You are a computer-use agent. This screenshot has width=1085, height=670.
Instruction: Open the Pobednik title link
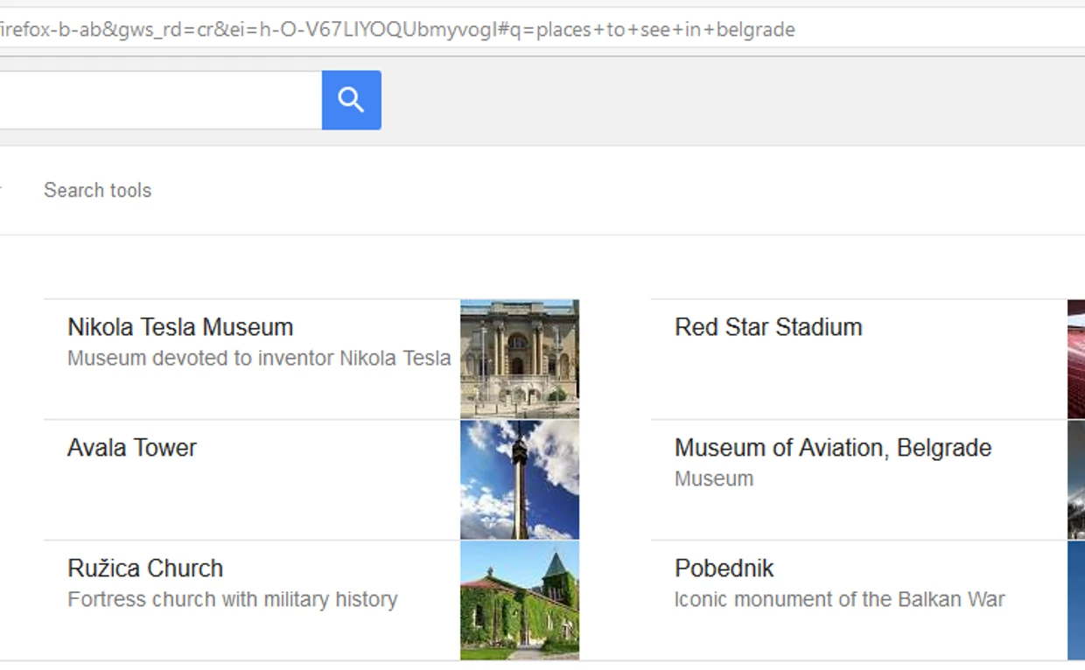click(x=724, y=569)
